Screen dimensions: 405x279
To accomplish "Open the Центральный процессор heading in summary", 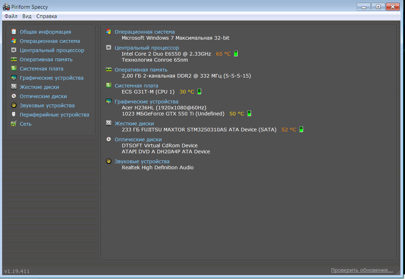I will click(147, 48).
